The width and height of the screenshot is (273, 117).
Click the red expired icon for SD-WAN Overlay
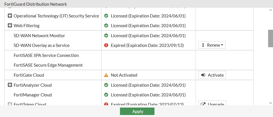[x=106, y=45]
